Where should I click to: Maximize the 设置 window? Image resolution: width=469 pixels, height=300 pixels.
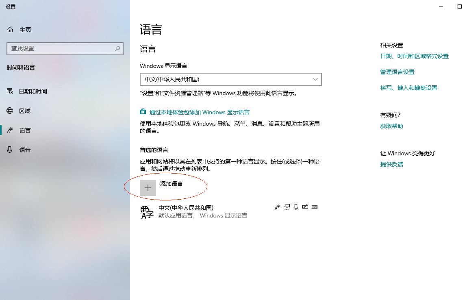[x=460, y=7]
